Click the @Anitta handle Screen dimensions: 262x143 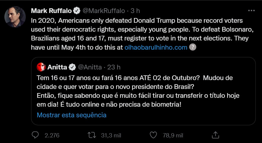tap(90, 67)
